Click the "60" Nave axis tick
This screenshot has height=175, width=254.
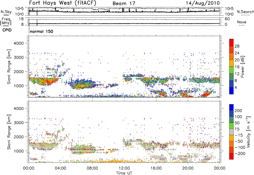[x=227, y=19]
